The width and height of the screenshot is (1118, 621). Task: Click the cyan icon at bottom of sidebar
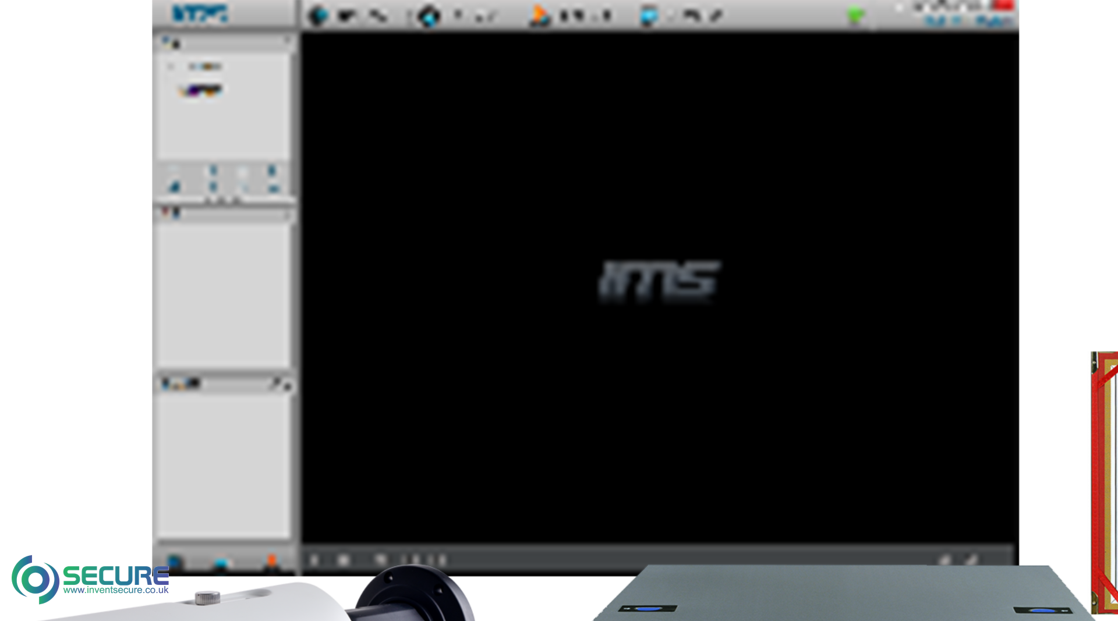point(221,563)
